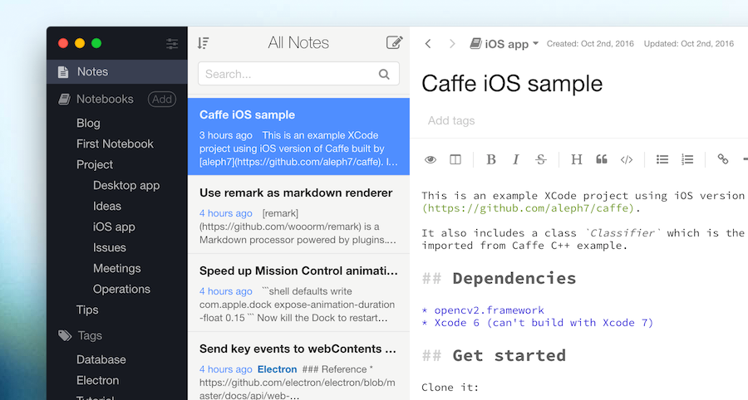Go back with the left chevron

click(x=428, y=44)
